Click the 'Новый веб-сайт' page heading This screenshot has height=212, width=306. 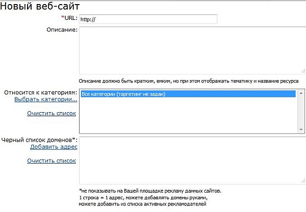pyautogui.click(x=40, y=6)
